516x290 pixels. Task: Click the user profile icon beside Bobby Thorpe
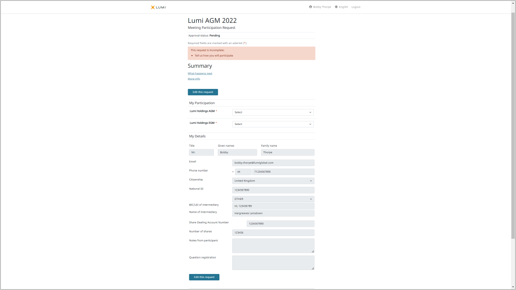(311, 7)
